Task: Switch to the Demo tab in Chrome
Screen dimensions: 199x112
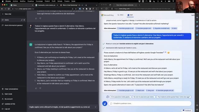Action: [x=21, y=5]
